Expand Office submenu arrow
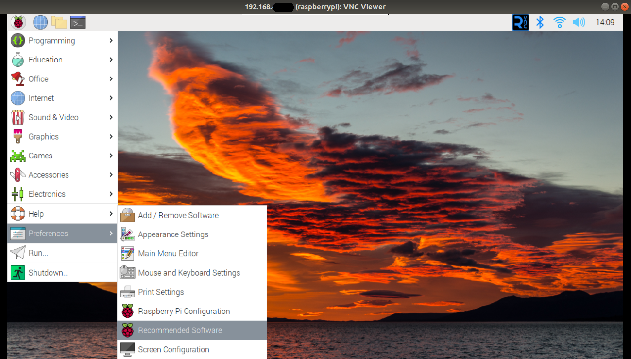This screenshot has width=631, height=359. (111, 79)
